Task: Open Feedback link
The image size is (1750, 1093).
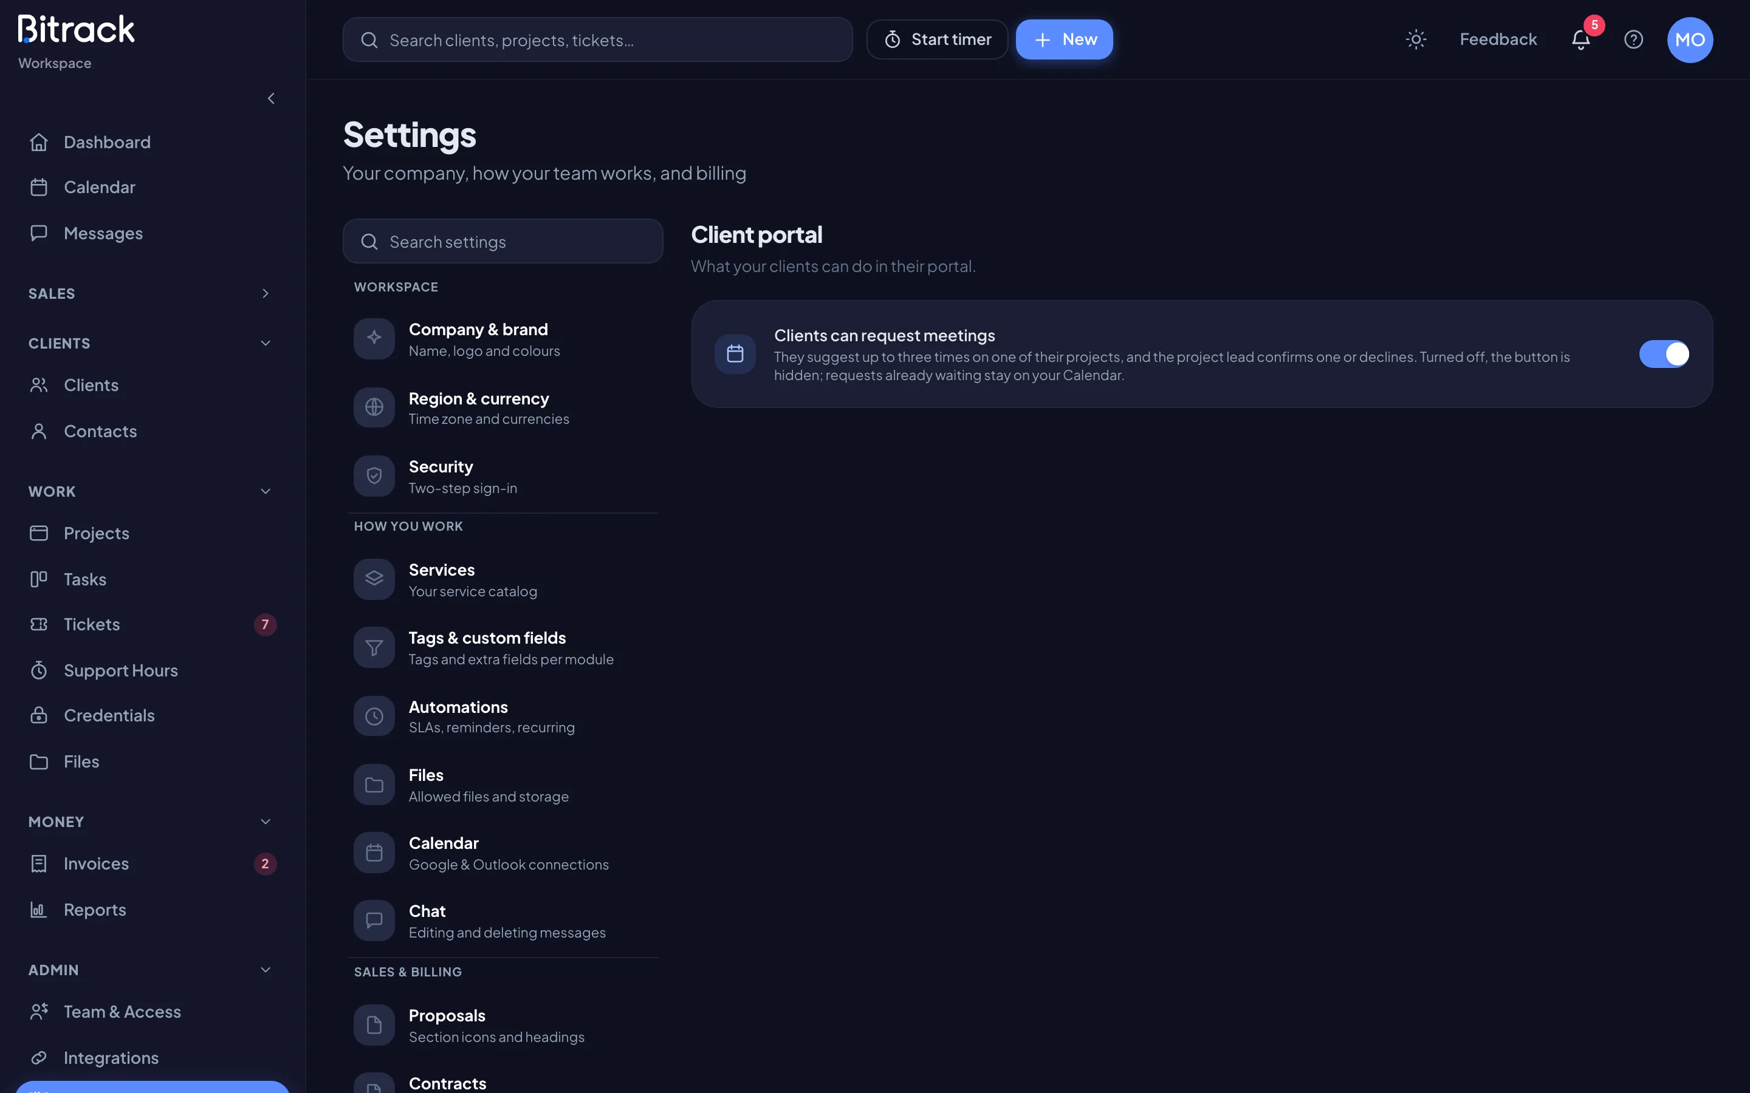Action: pos(1498,39)
